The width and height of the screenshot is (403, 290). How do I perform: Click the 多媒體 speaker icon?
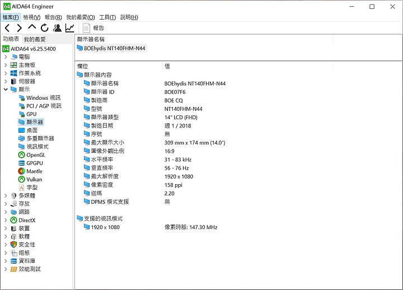coord(13,195)
